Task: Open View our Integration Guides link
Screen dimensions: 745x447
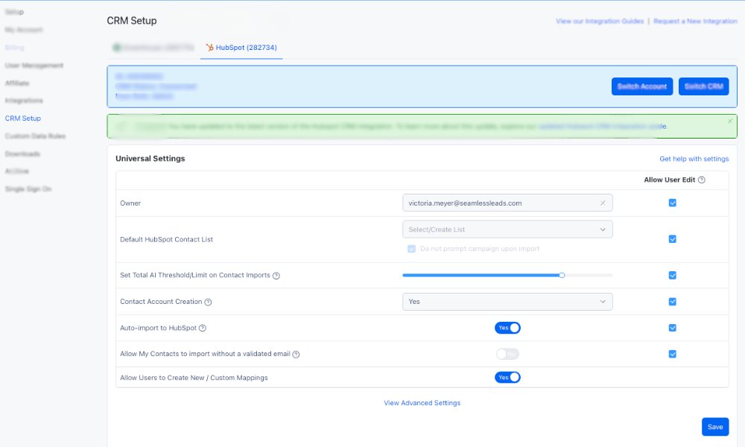Action: (x=600, y=22)
